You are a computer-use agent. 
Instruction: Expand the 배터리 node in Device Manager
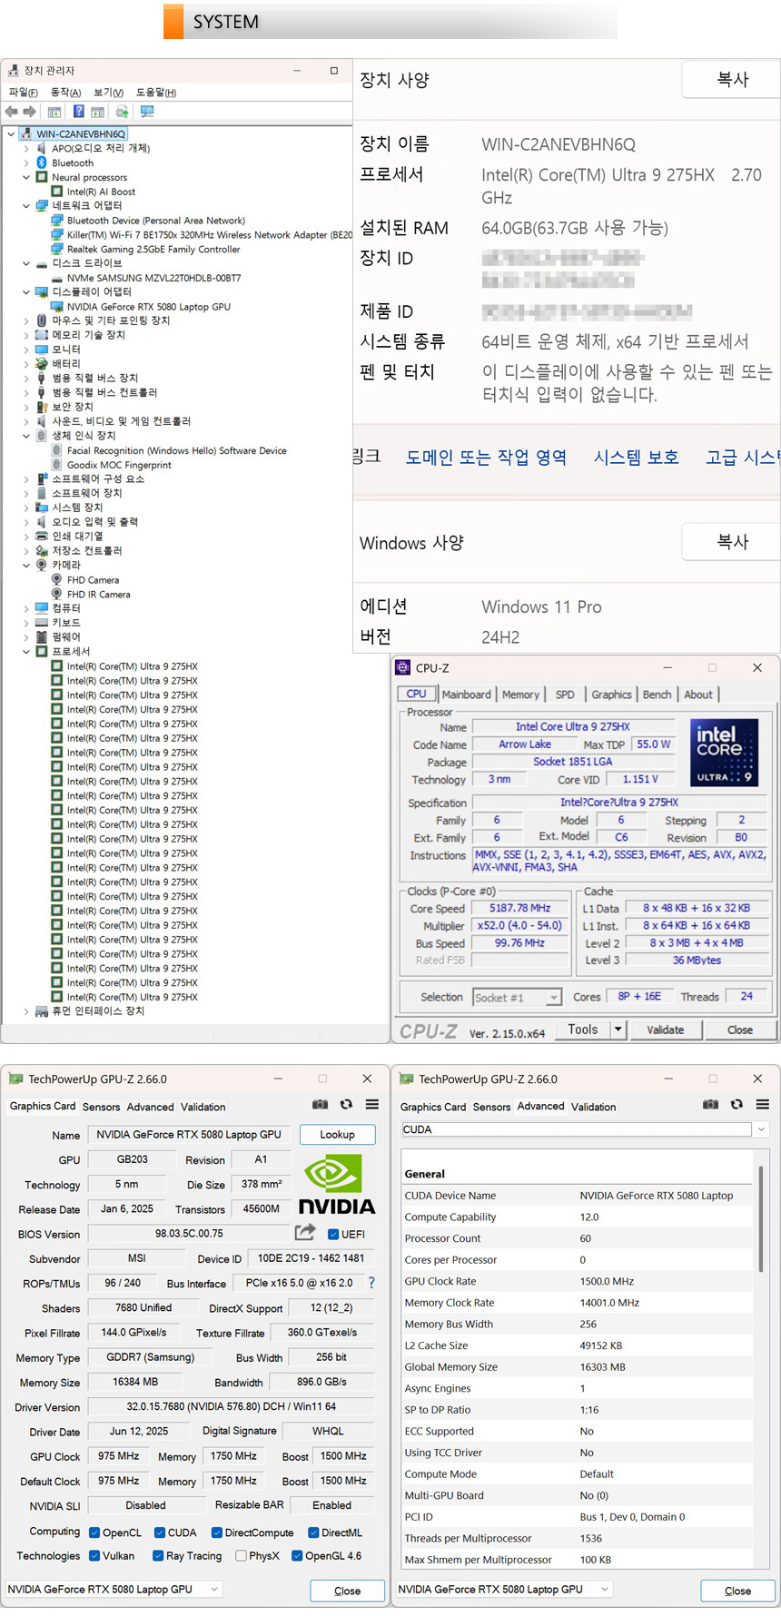click(x=26, y=364)
